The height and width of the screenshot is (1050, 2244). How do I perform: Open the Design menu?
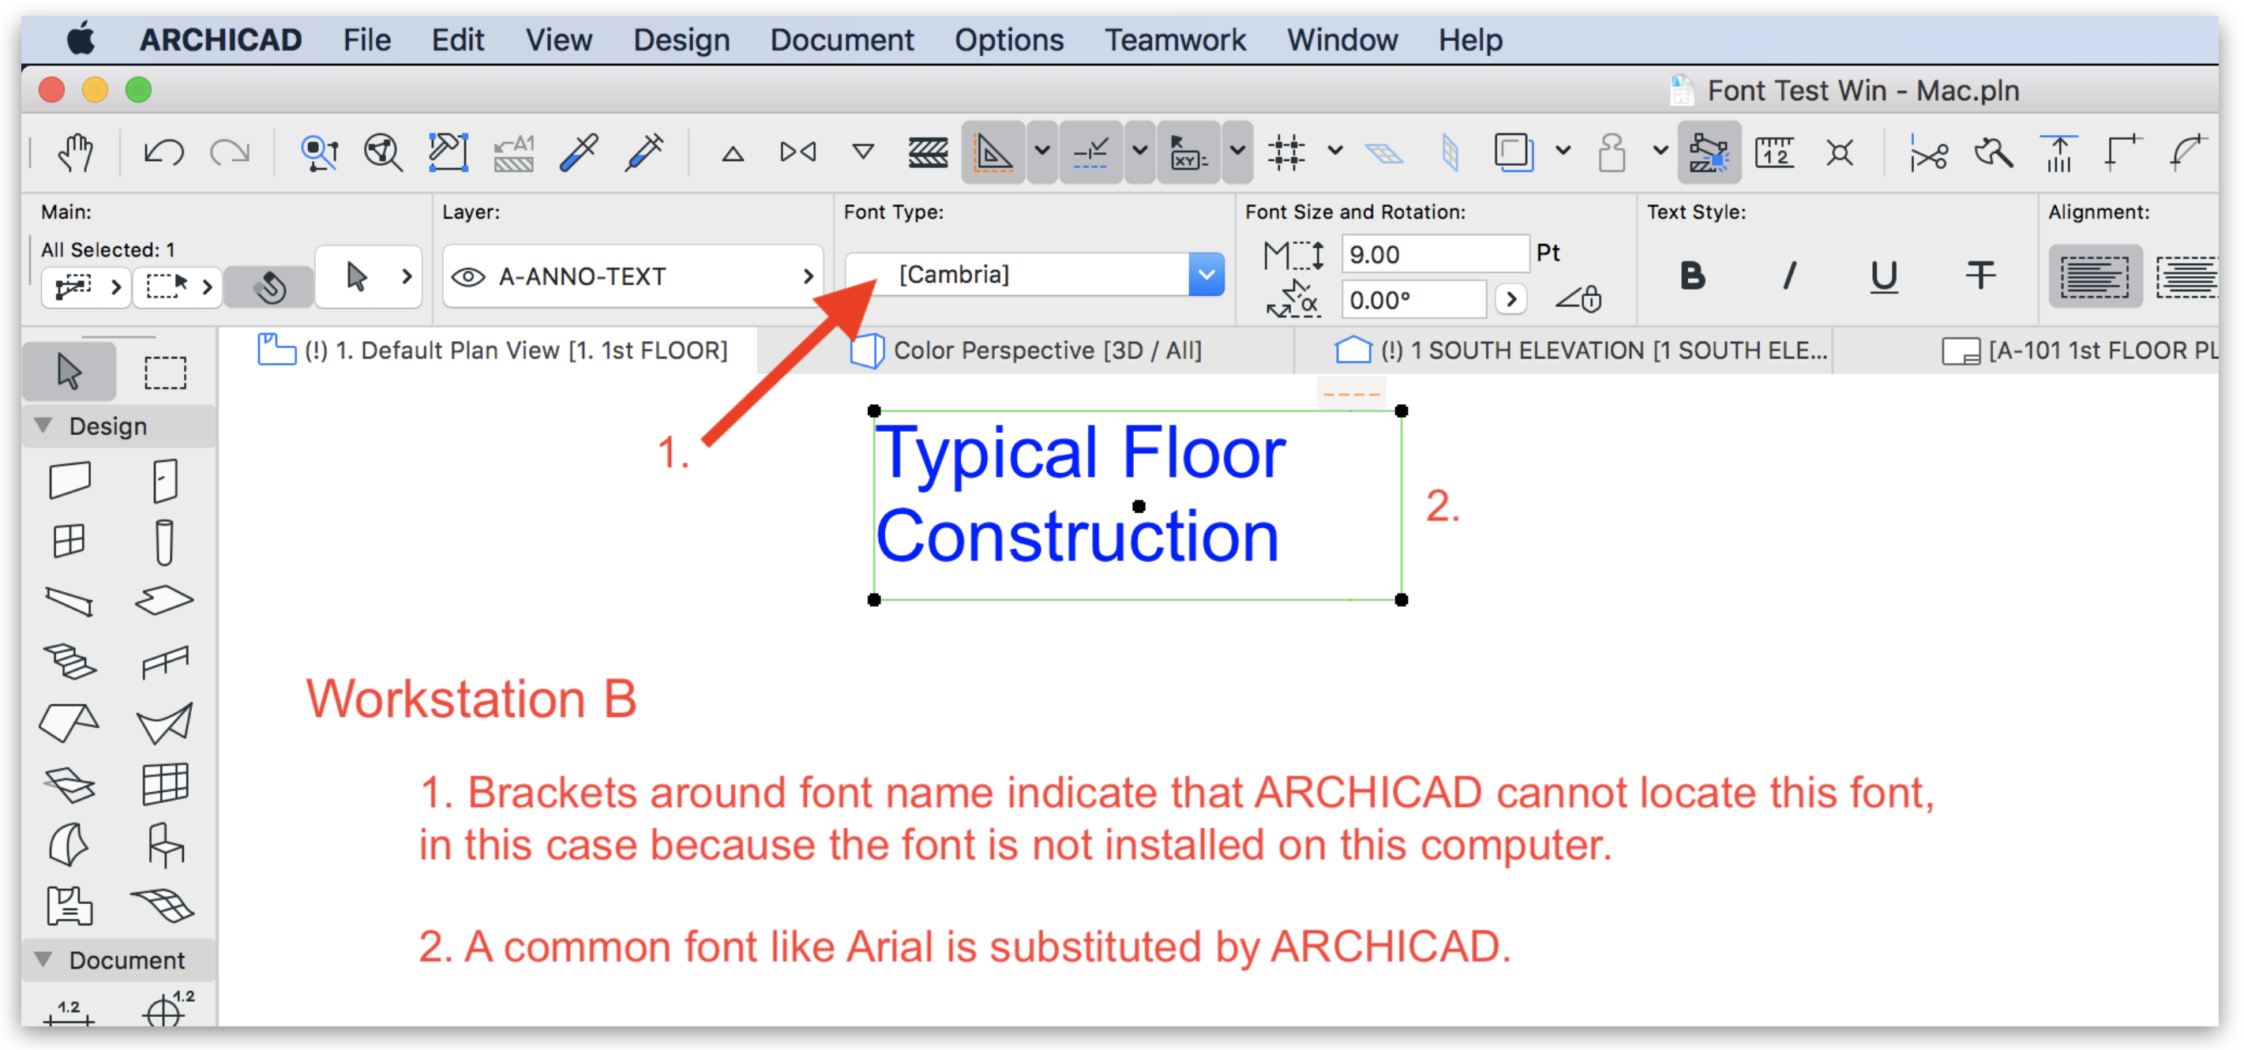coord(681,40)
